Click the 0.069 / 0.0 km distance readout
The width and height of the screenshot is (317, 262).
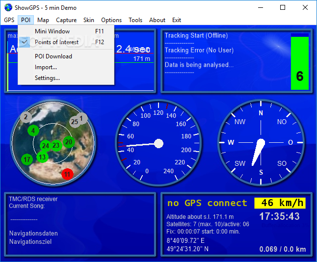pos(283,249)
